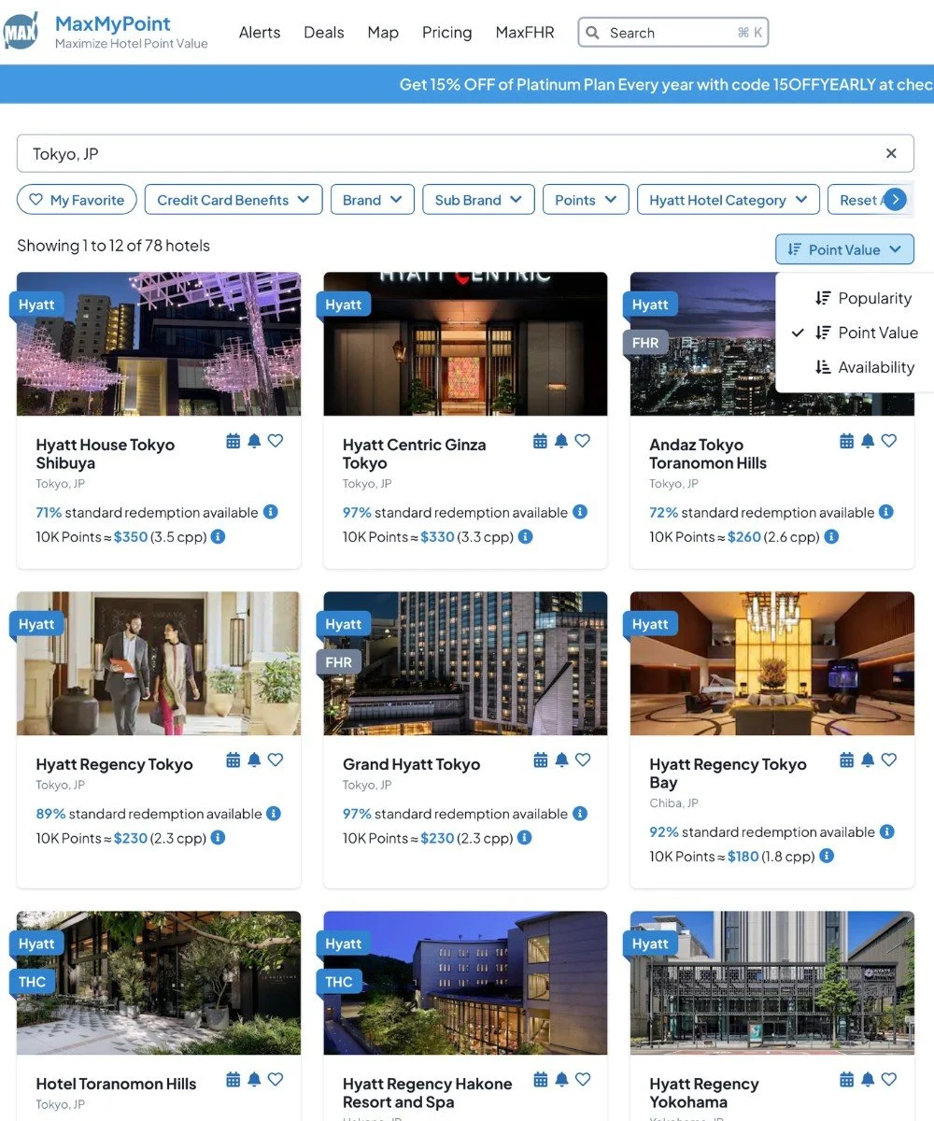This screenshot has height=1121, width=934.
Task: Show redemption info for Hyatt House Tokyo Shibuya
Action: [271, 512]
